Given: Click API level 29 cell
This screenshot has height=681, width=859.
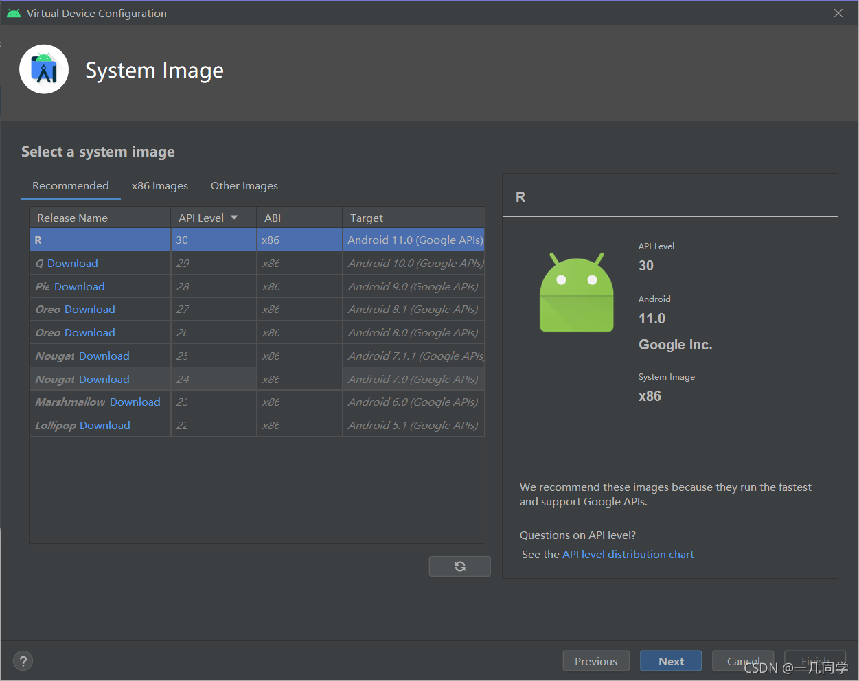Looking at the screenshot, I should pos(214,264).
